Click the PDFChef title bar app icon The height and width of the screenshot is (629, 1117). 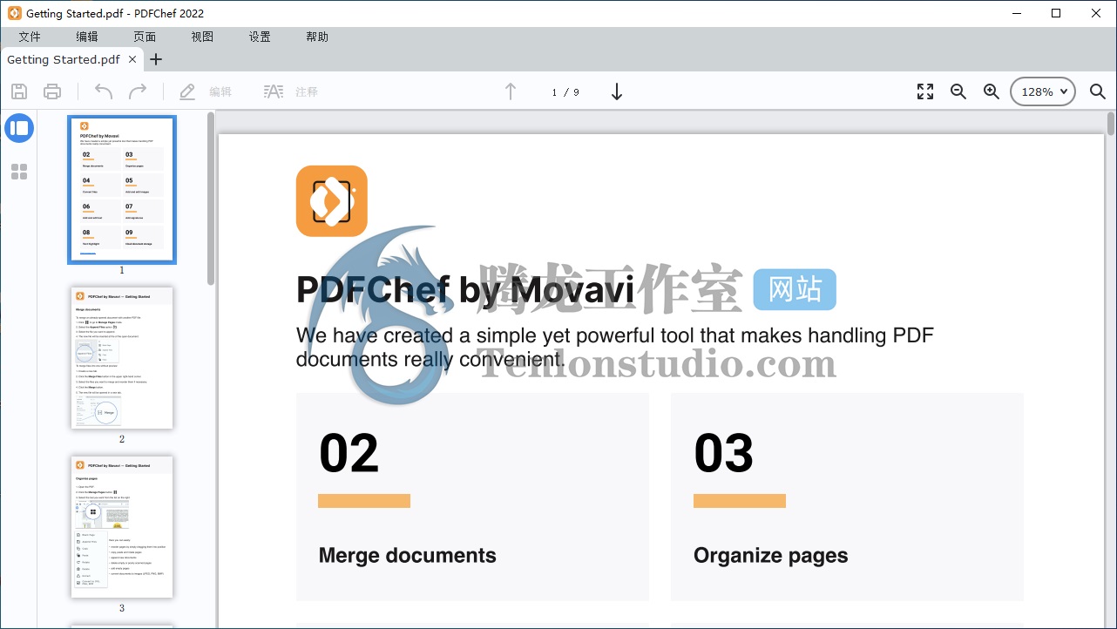[x=14, y=13]
